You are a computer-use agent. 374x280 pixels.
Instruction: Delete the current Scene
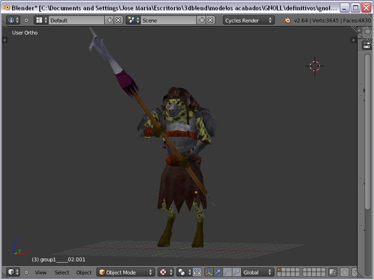(210, 20)
